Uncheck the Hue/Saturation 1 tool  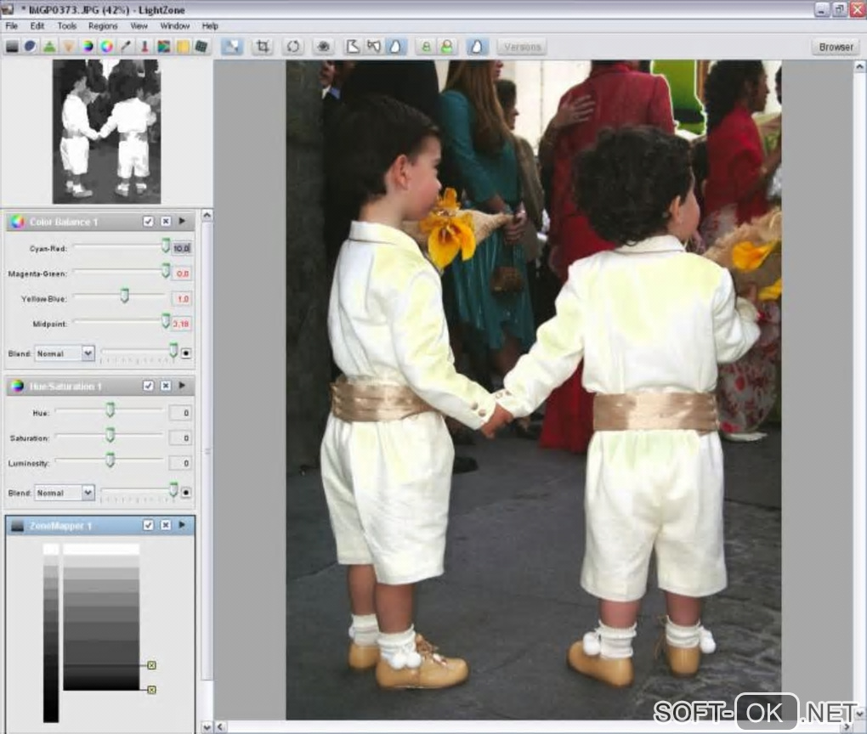tap(149, 387)
